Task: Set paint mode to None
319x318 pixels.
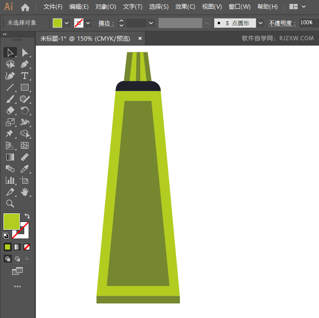Action: [27, 247]
